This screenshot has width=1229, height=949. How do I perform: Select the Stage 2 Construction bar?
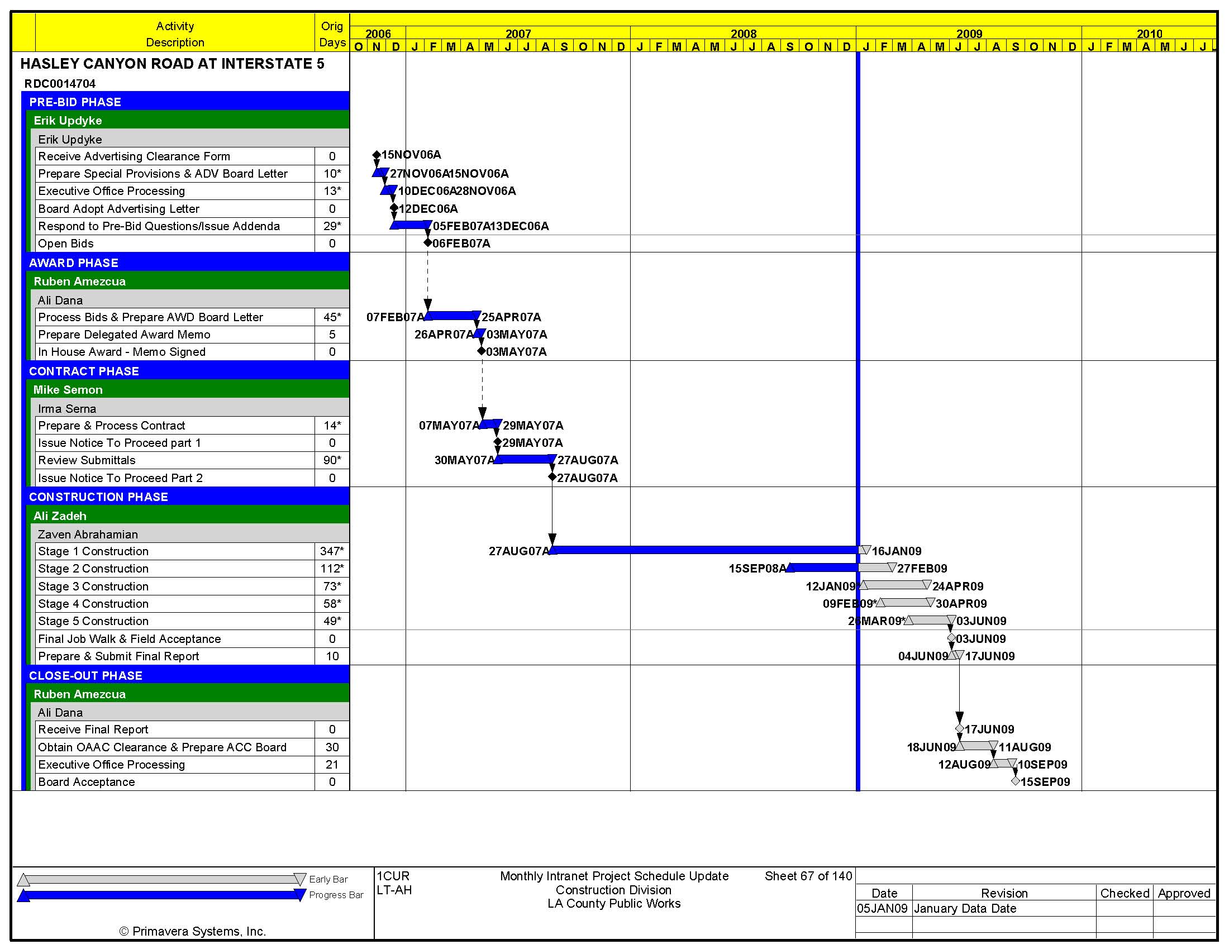coord(841,568)
